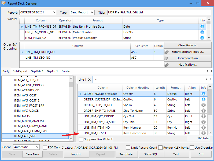Close the Line 1 tab with X

click(x=89, y=80)
